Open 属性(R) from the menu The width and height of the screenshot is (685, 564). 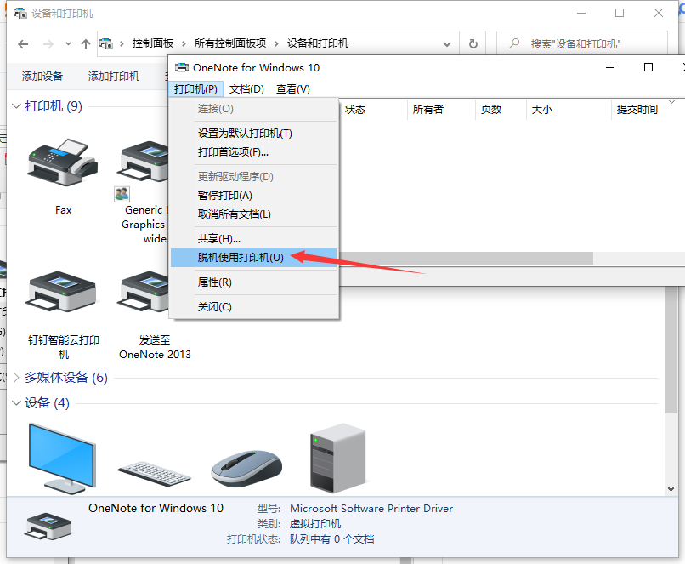click(254, 282)
